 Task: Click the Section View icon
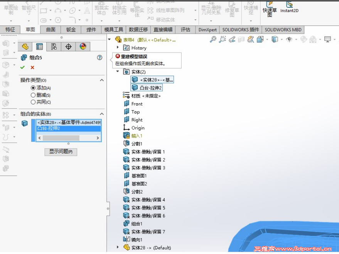click(x=241, y=39)
